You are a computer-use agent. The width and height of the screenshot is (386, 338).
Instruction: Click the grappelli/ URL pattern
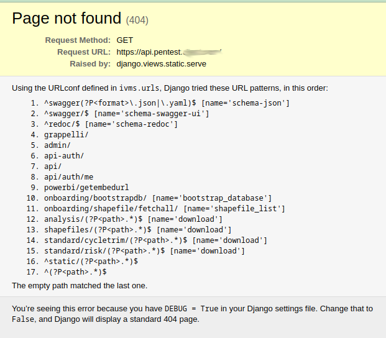[x=66, y=134]
